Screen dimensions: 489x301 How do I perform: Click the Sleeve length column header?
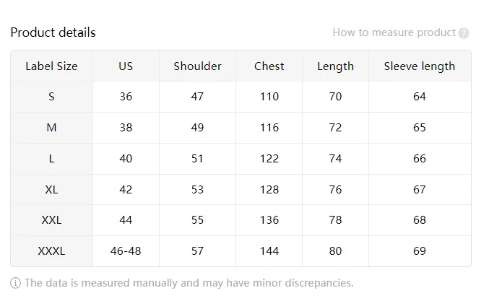tap(420, 66)
